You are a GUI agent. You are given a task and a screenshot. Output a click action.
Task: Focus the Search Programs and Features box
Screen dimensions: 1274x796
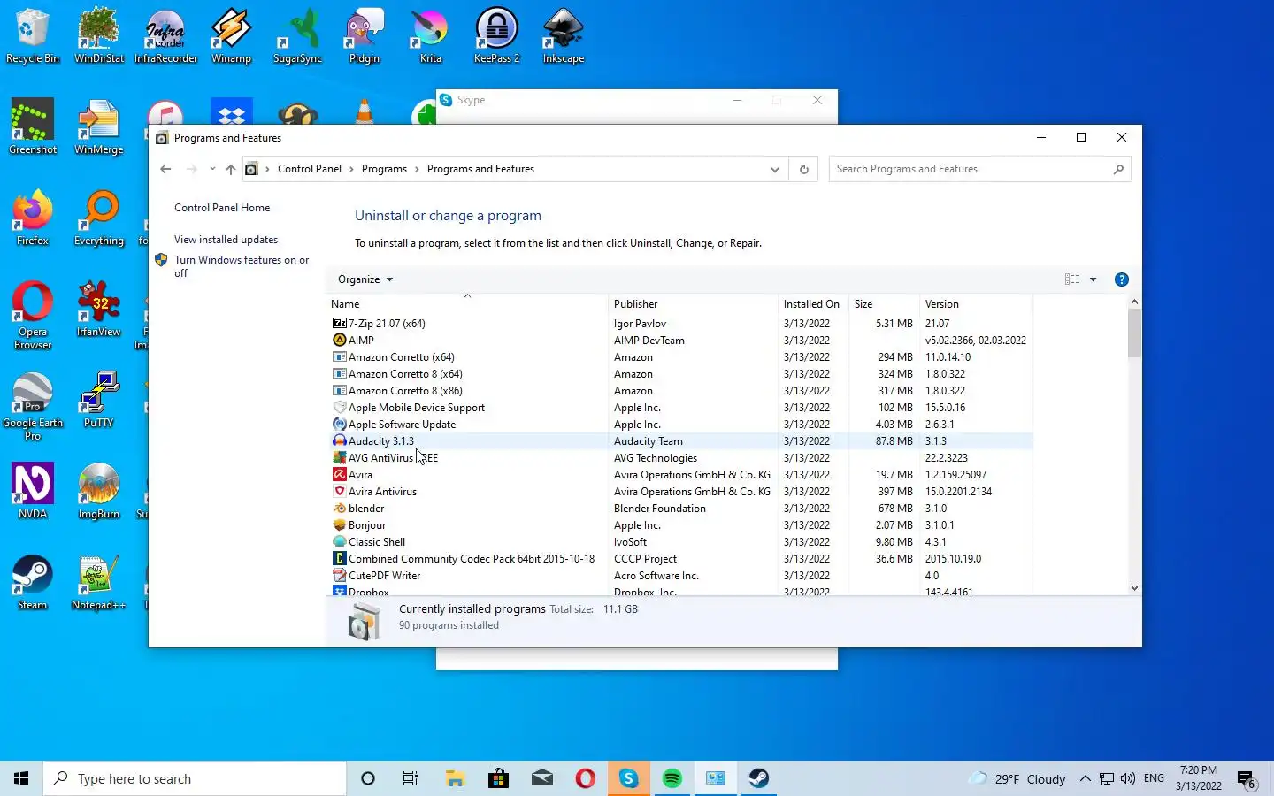click(979, 169)
